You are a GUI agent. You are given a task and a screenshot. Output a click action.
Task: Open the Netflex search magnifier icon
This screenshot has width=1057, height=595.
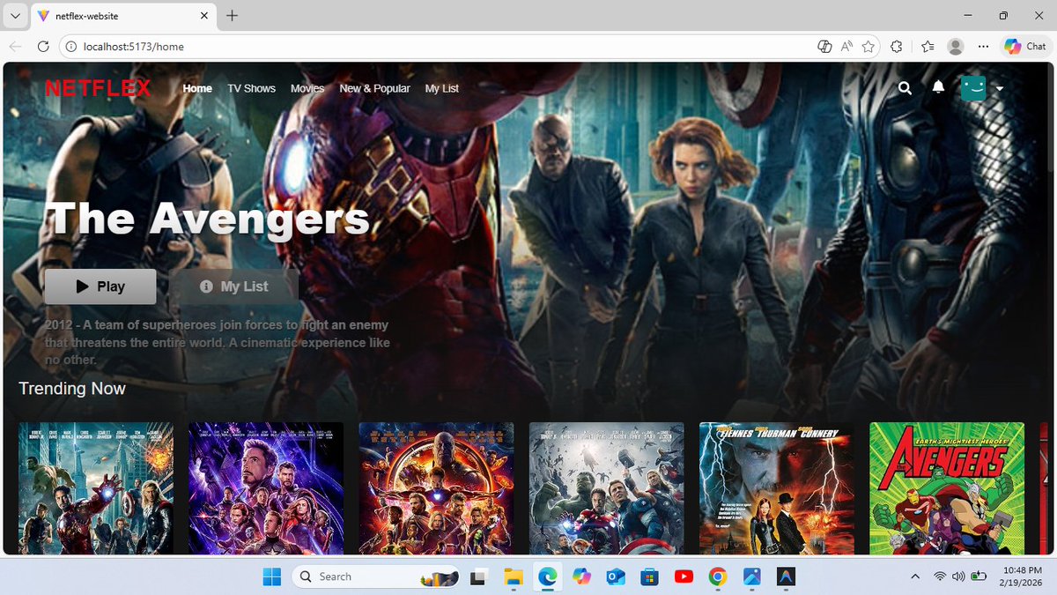click(x=905, y=88)
